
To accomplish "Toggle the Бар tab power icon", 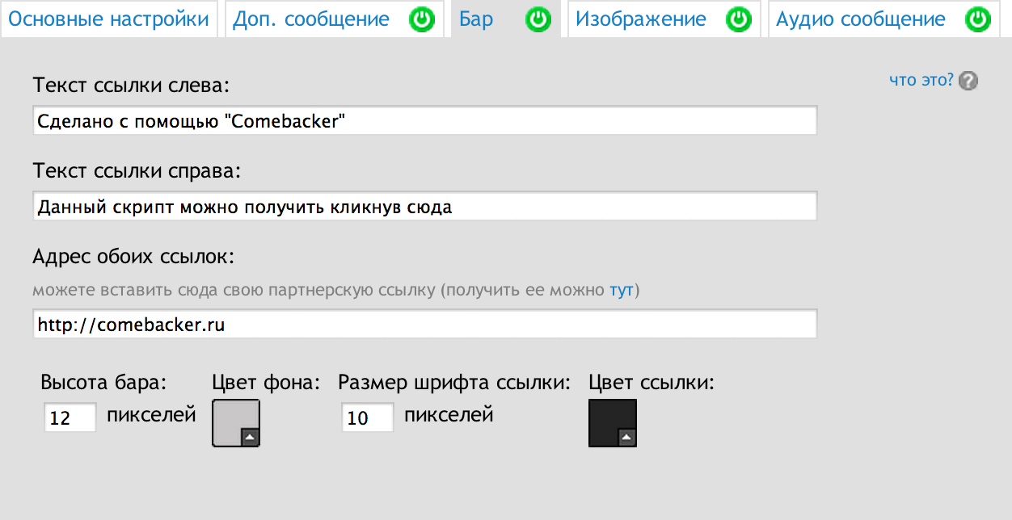I will [538, 19].
